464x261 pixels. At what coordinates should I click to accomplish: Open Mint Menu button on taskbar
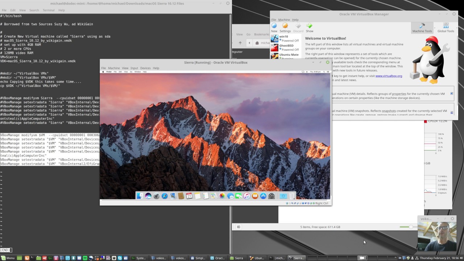pos(8,258)
